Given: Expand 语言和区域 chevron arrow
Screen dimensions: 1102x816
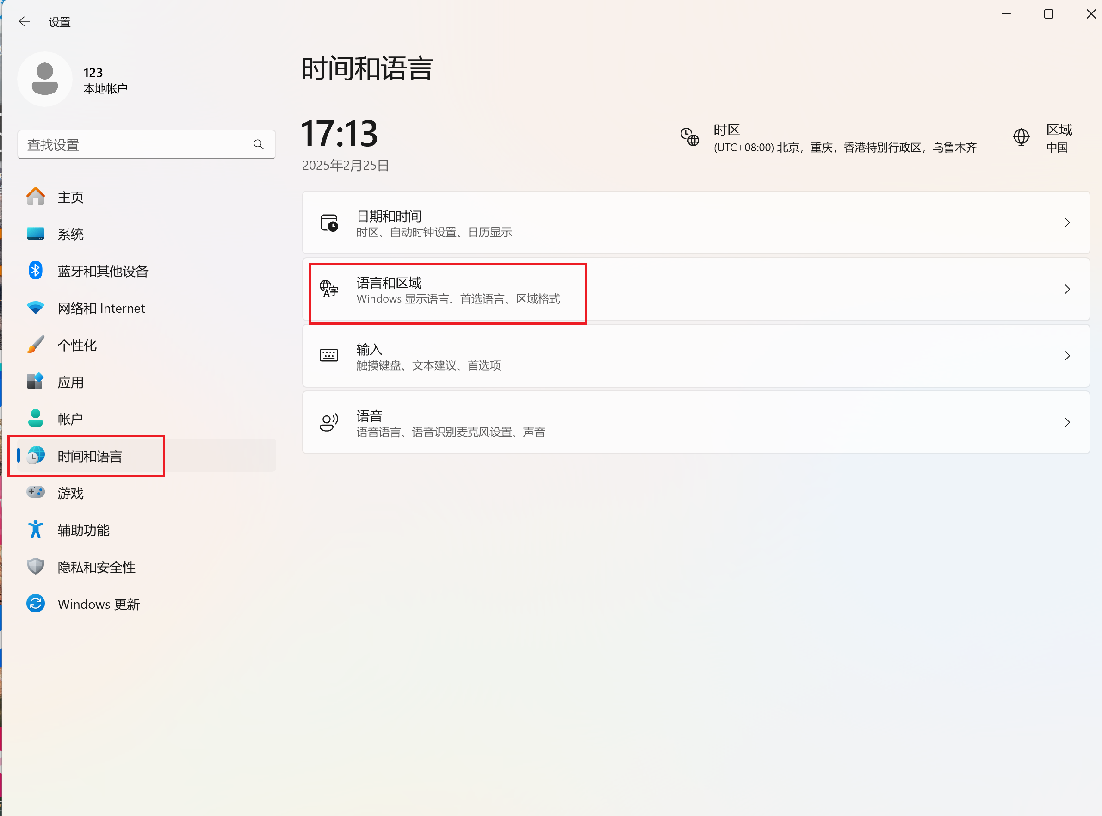Looking at the screenshot, I should point(1067,289).
